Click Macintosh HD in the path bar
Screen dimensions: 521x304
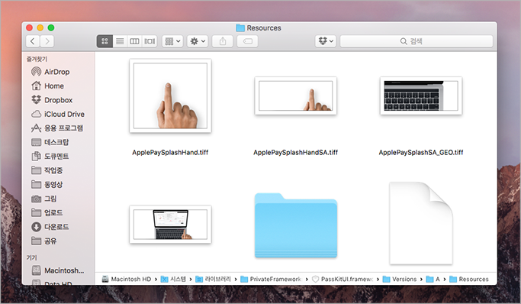click(127, 279)
